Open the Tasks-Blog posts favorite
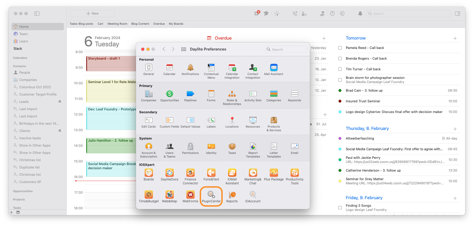The height and width of the screenshot is (226, 474). (x=81, y=24)
